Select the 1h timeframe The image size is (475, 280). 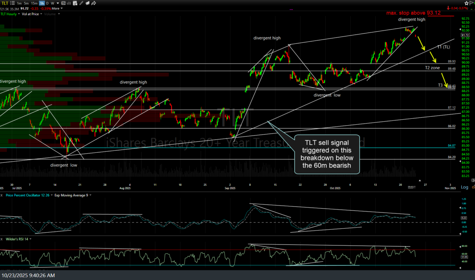point(42,3)
